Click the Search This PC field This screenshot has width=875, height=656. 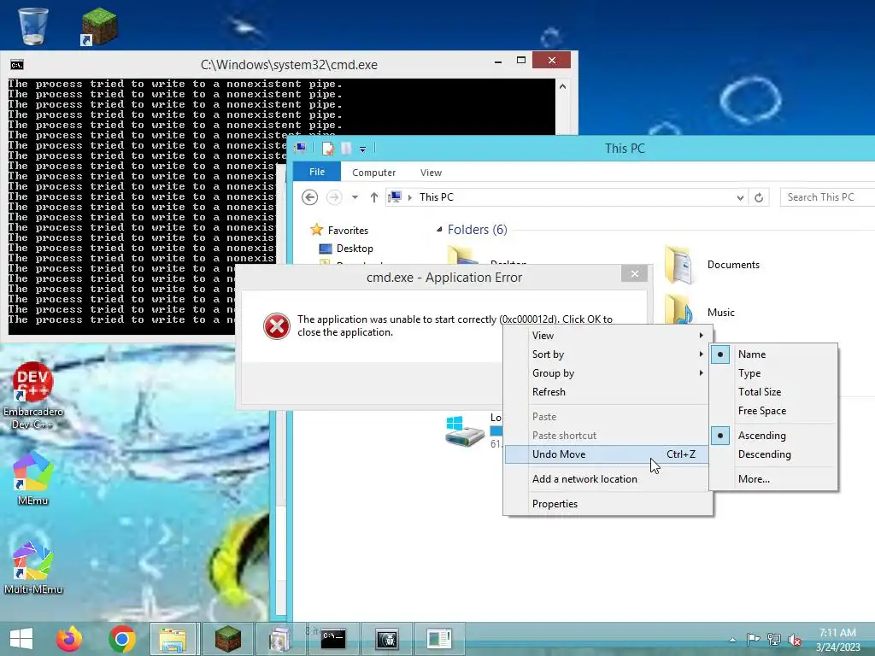tap(828, 197)
